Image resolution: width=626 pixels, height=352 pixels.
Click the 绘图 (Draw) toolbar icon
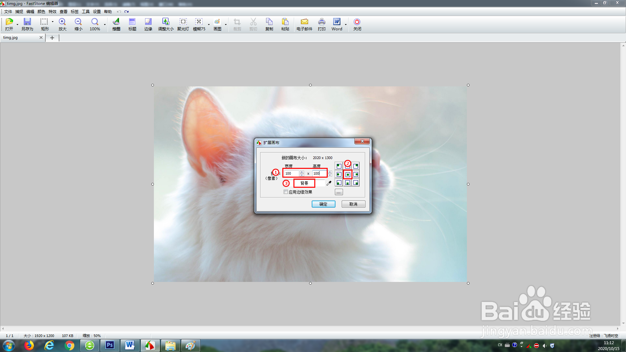(116, 24)
